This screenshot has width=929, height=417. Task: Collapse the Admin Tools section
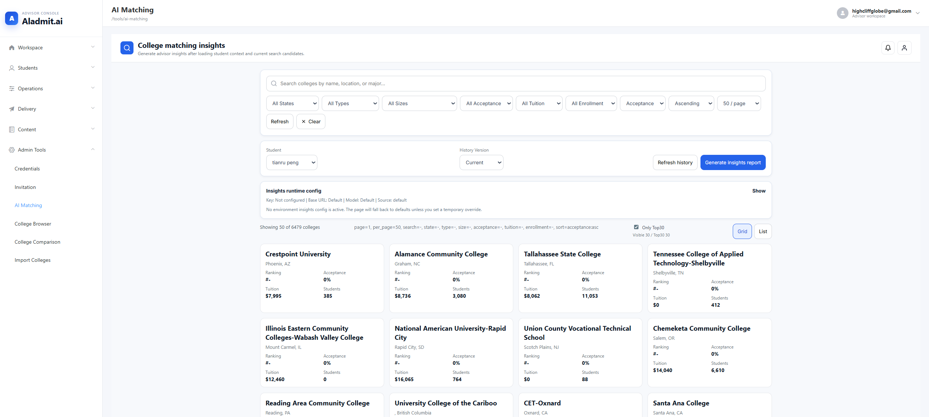pos(93,149)
